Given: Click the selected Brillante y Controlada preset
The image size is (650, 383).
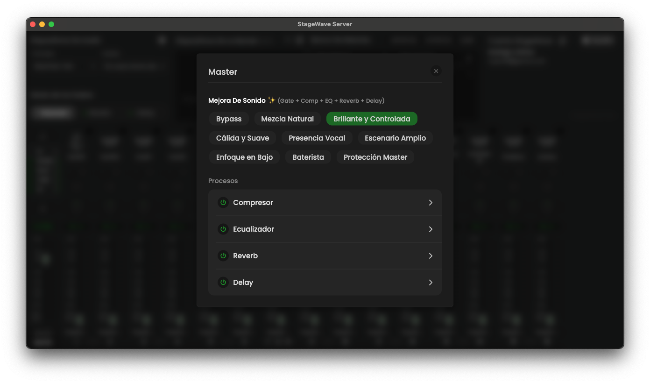Looking at the screenshot, I should [x=372, y=119].
